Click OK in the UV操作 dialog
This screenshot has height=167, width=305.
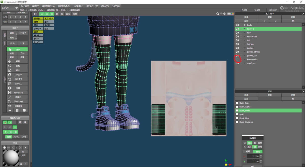(x=253, y=166)
